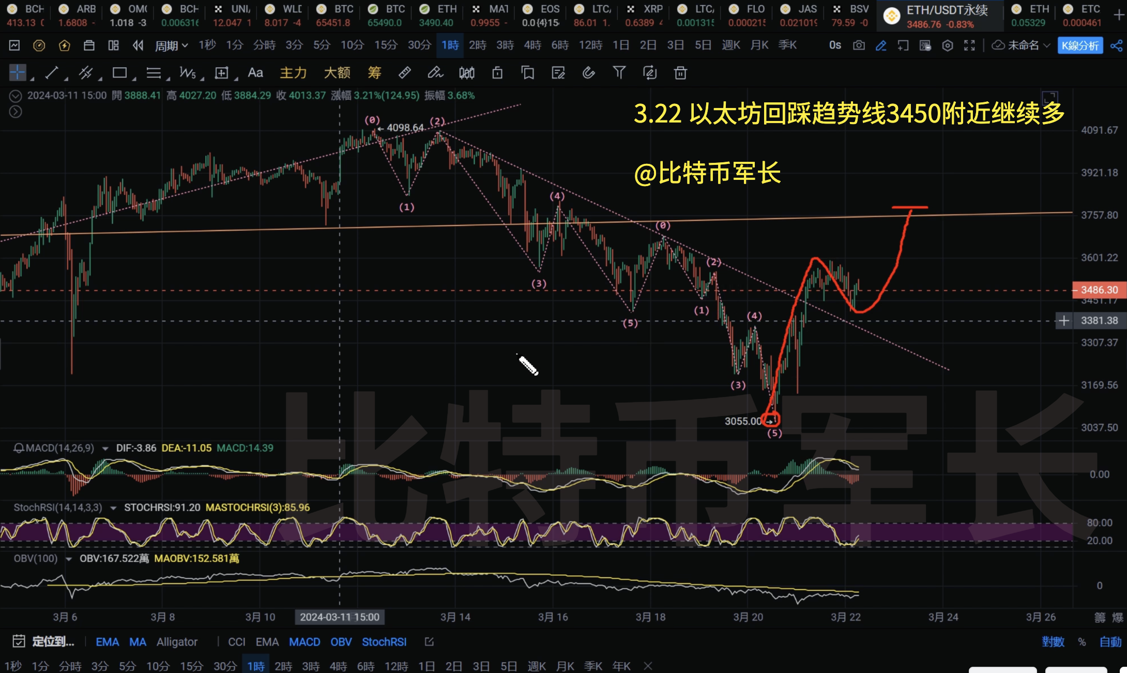The image size is (1127, 673).
Task: Take a chart snapshot with the camera icon
Action: (x=858, y=45)
